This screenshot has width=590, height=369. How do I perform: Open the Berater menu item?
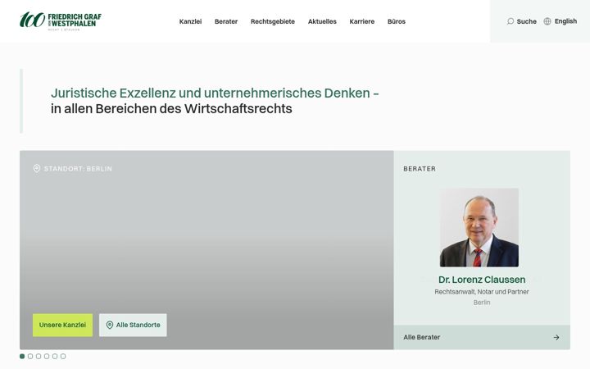pyautogui.click(x=226, y=21)
